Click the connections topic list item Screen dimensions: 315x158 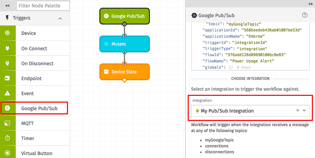217,146
